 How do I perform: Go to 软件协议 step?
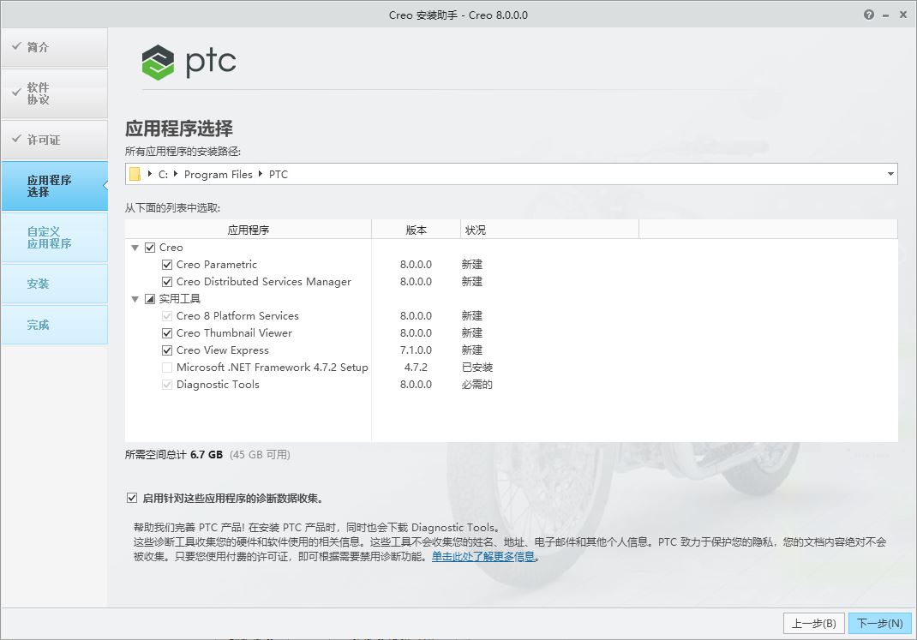[54, 93]
